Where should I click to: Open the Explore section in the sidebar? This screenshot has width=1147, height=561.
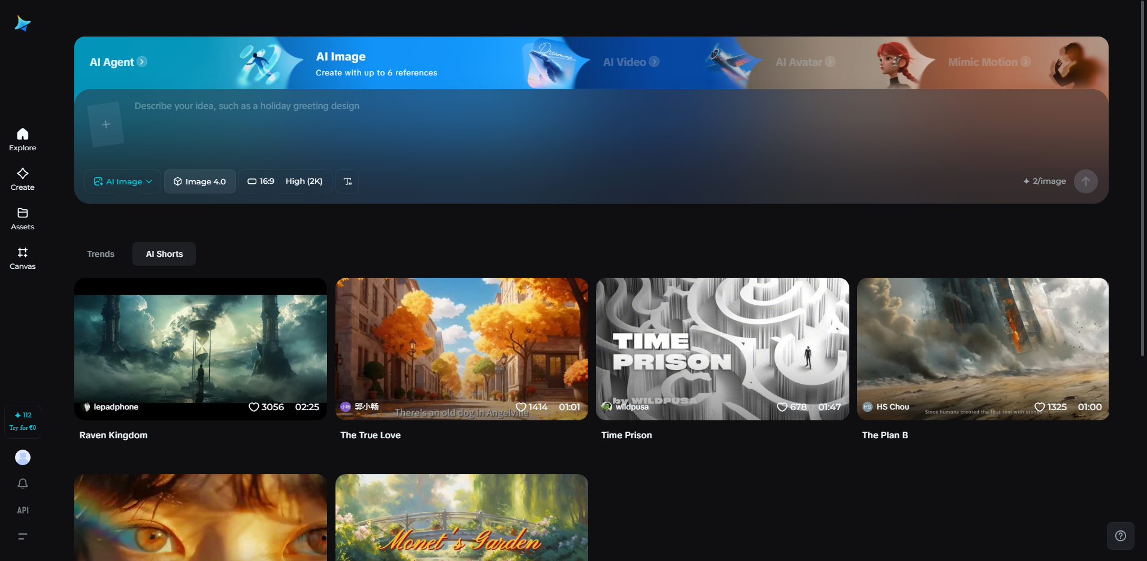coord(22,139)
